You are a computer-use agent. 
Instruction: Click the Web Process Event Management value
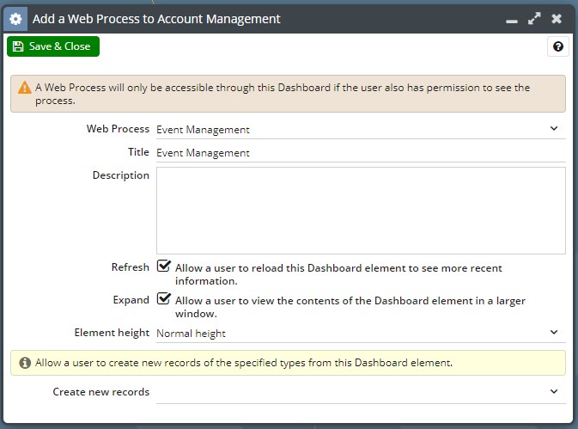[203, 130]
